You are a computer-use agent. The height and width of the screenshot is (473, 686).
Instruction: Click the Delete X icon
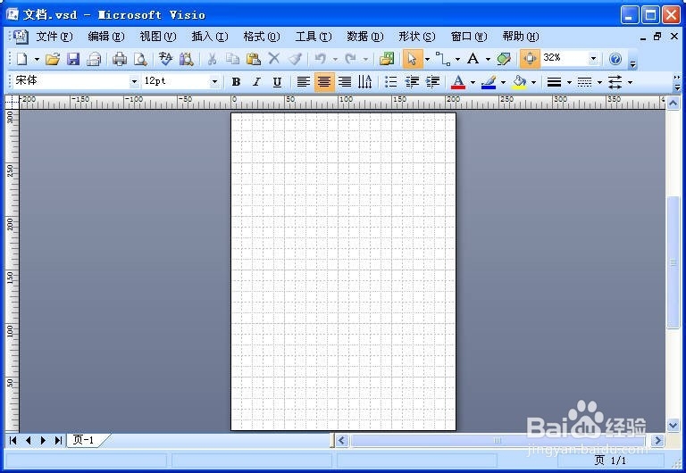point(274,59)
